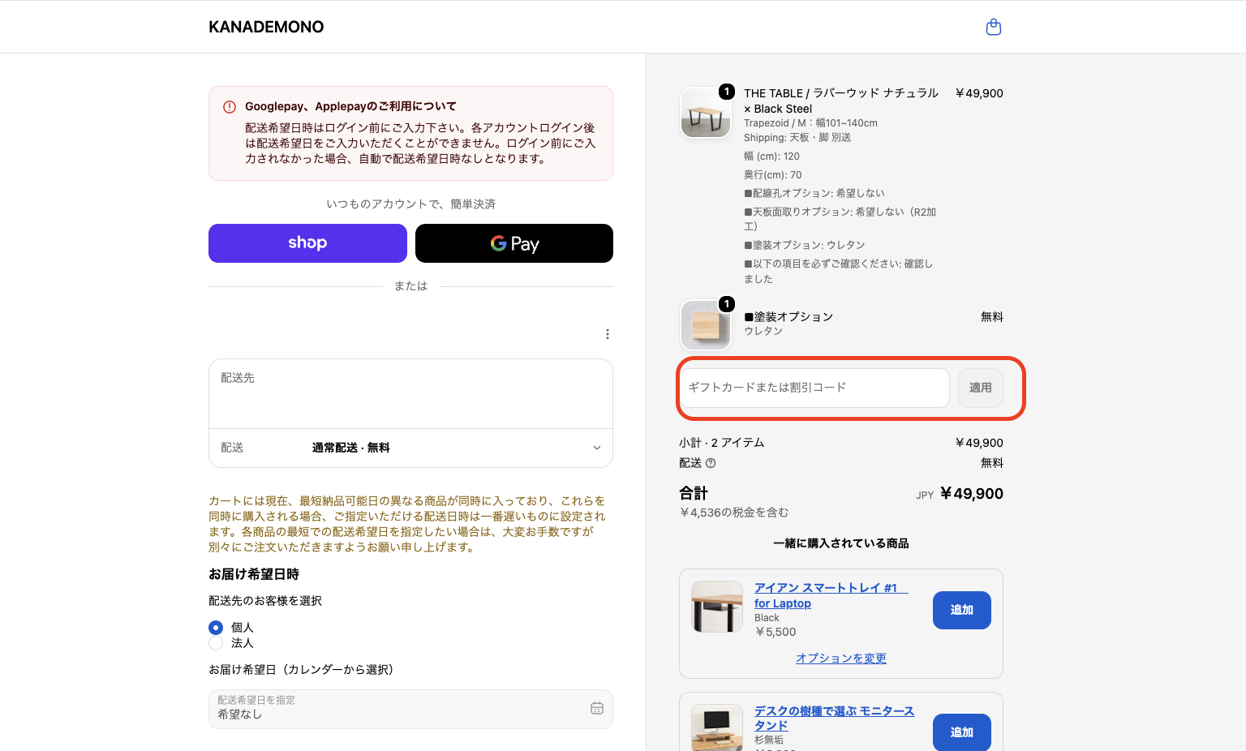The width and height of the screenshot is (1246, 751).
Task: Click the 幅 (cm): 120 property line
Action: (771, 157)
